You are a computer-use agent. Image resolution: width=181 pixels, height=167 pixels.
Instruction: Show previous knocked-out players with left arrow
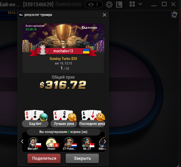22,141
